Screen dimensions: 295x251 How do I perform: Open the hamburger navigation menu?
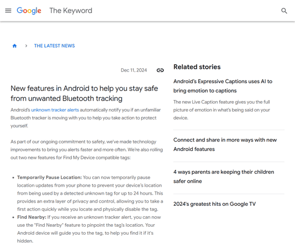click(x=8, y=11)
